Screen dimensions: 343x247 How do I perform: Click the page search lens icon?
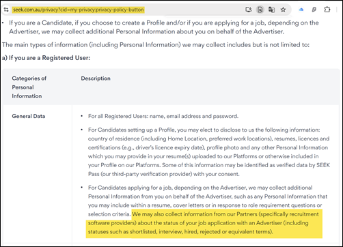pos(260,10)
